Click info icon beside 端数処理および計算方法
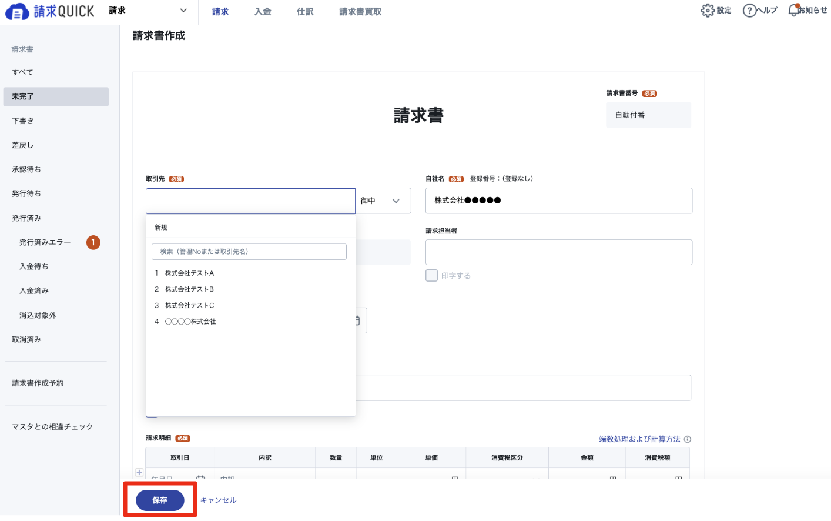 pos(688,439)
